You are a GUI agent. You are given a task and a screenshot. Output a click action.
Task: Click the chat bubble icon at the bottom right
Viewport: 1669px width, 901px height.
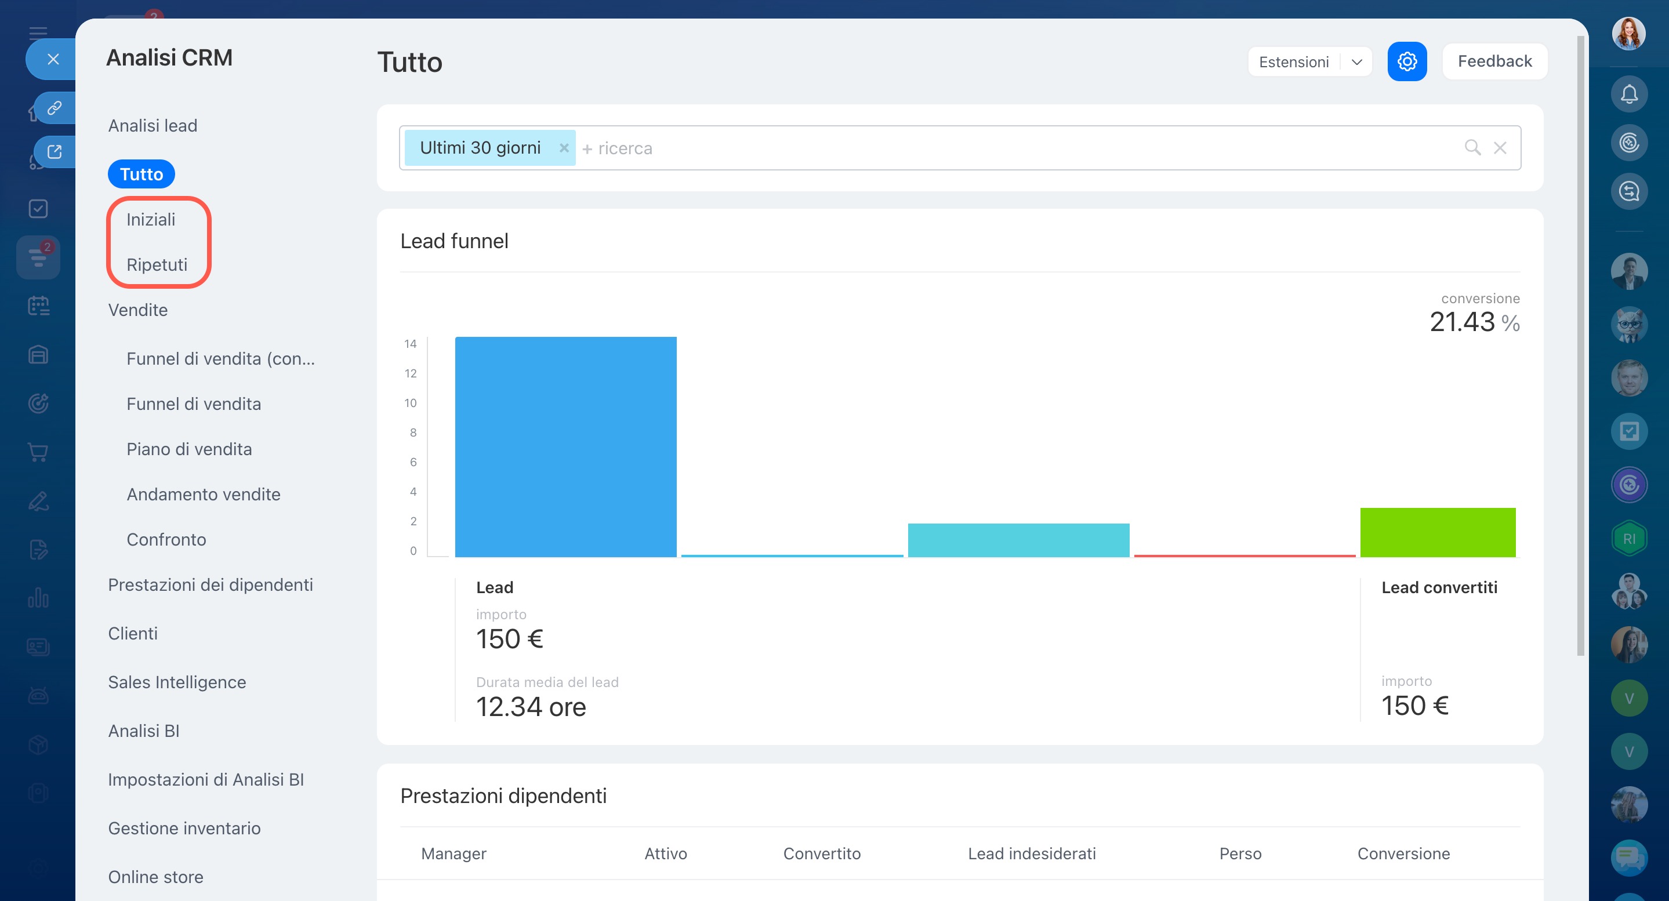coord(1629,857)
